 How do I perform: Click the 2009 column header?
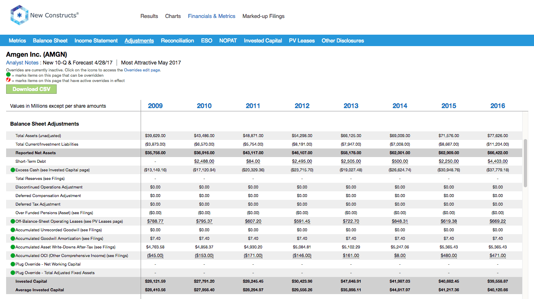click(x=155, y=106)
